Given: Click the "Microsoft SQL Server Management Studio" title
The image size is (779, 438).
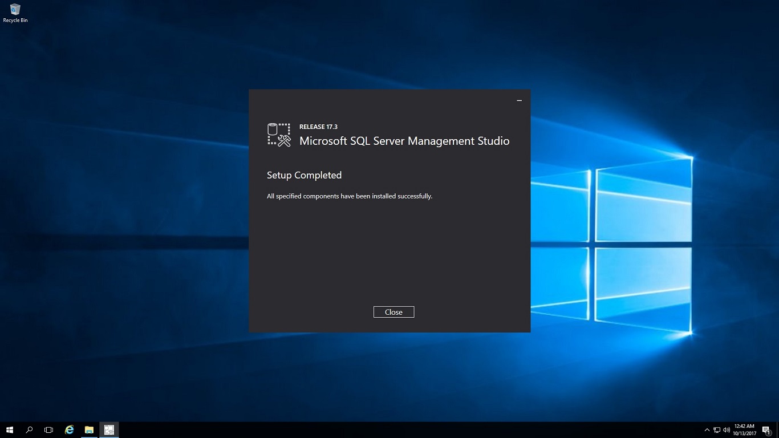Looking at the screenshot, I should (x=404, y=141).
